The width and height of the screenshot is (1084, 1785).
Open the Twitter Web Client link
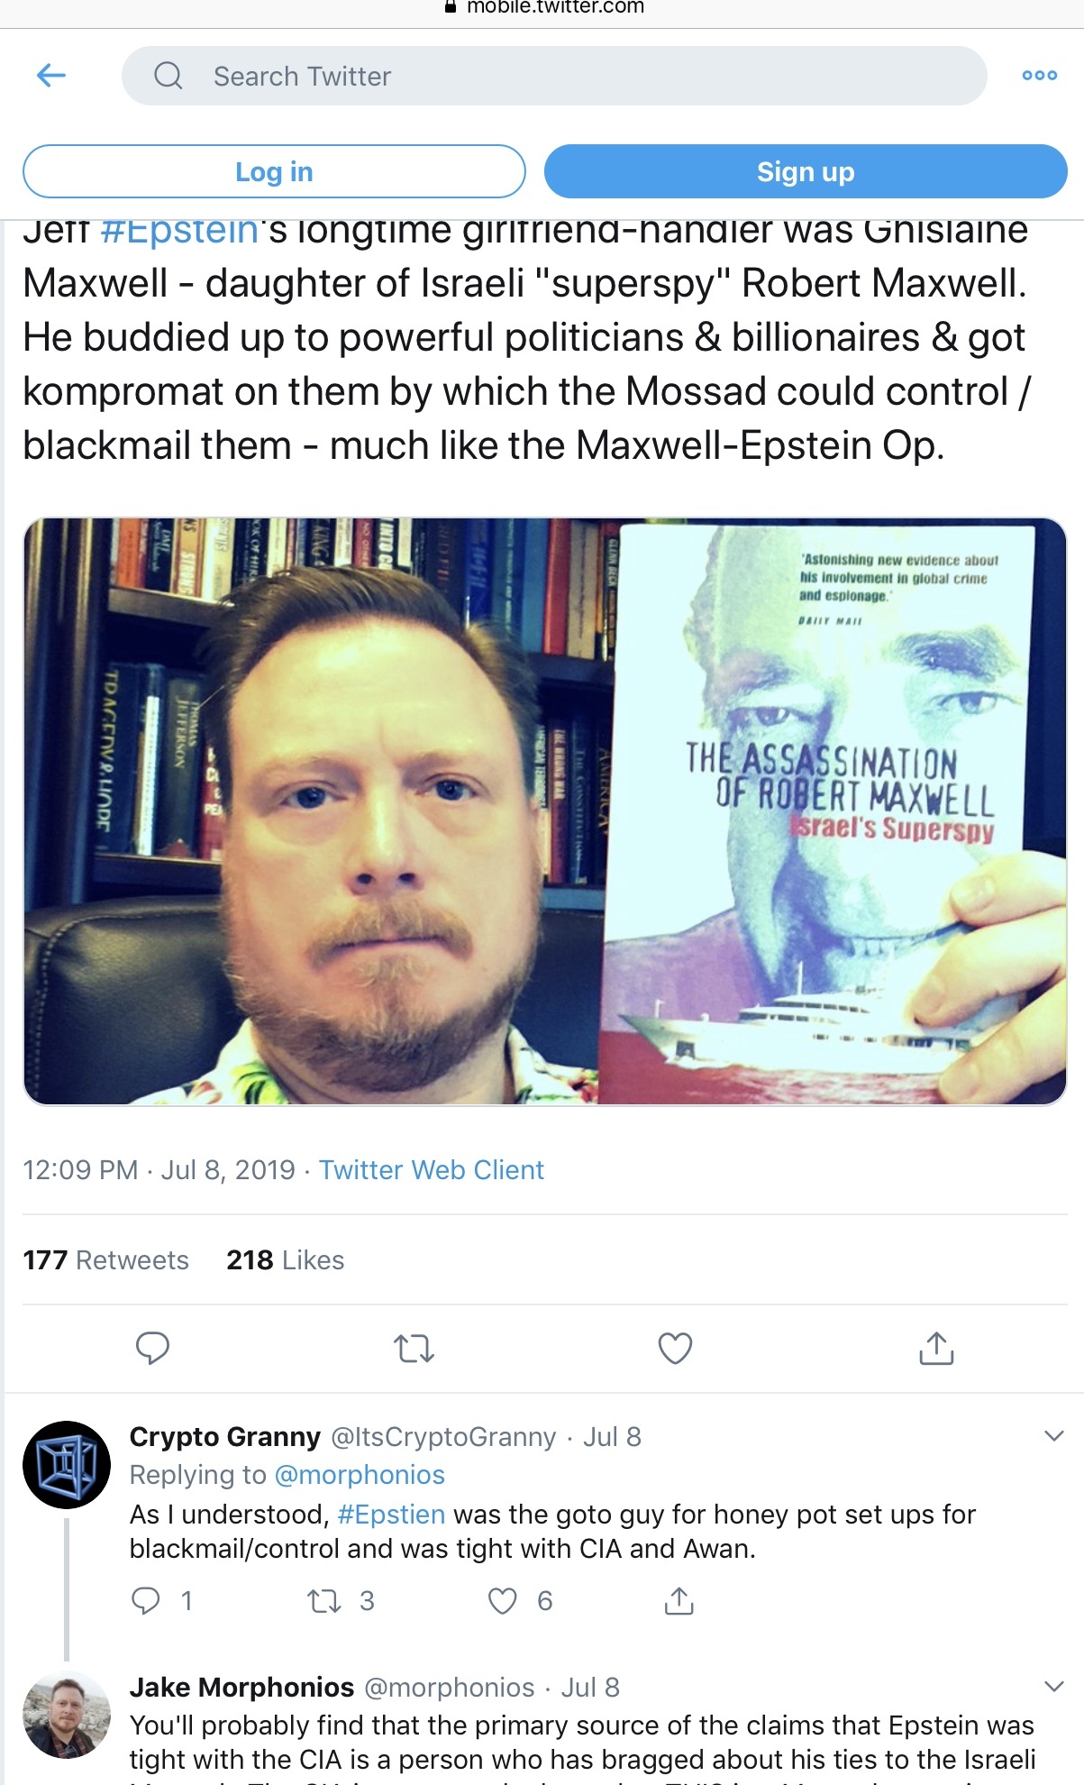point(432,1169)
